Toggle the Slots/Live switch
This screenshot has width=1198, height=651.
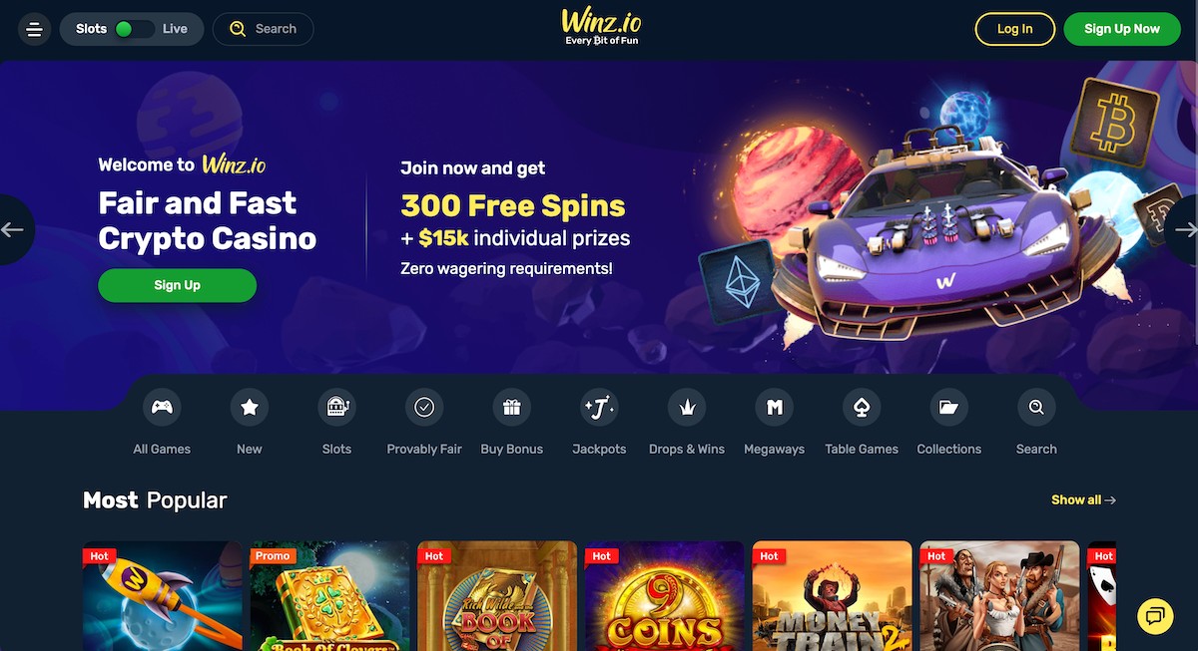(133, 29)
